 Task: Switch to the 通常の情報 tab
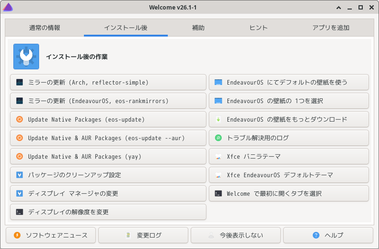point(44,28)
